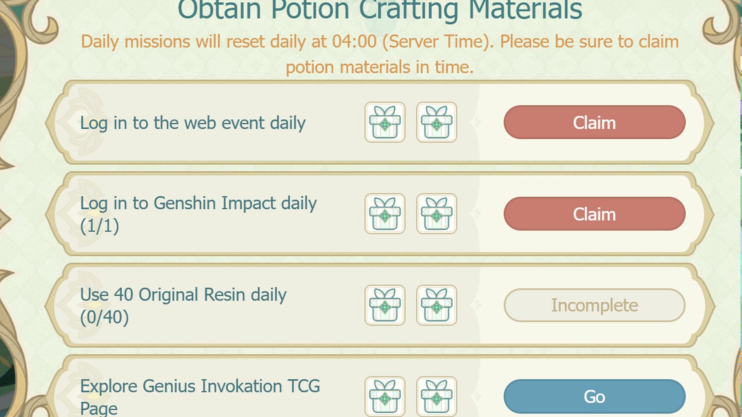Click first gift icon on web event row

click(x=385, y=122)
